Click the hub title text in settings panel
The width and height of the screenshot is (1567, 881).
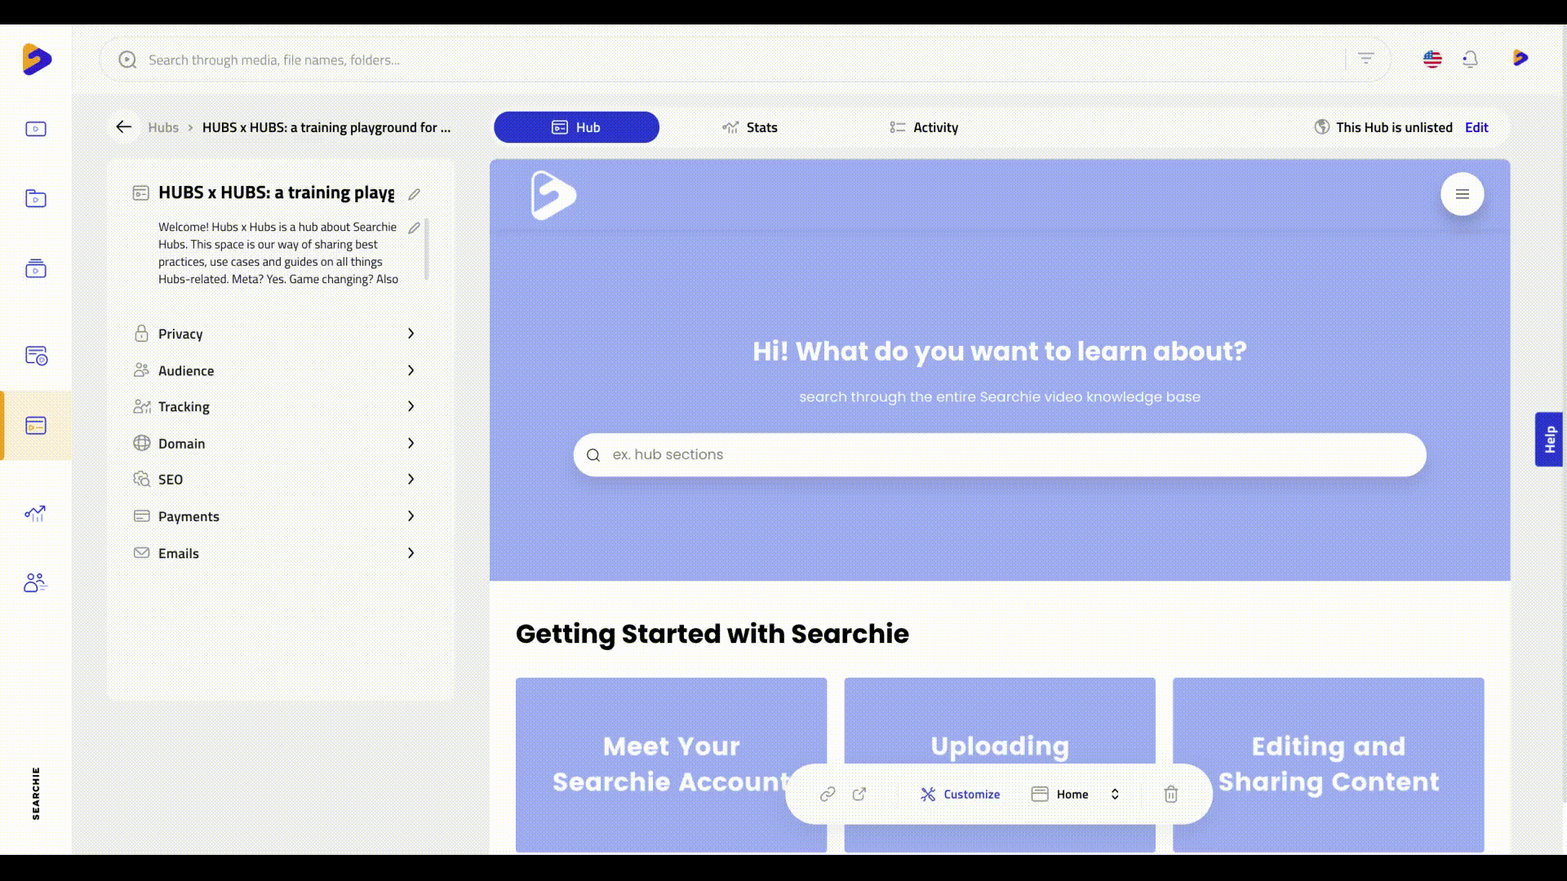[x=276, y=193]
